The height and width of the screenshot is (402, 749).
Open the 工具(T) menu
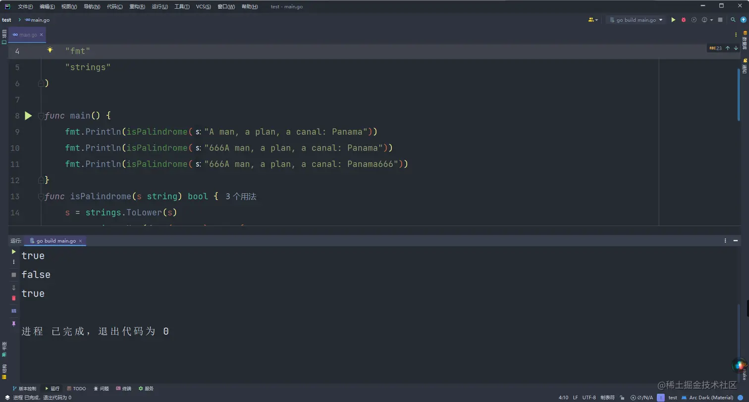click(182, 6)
